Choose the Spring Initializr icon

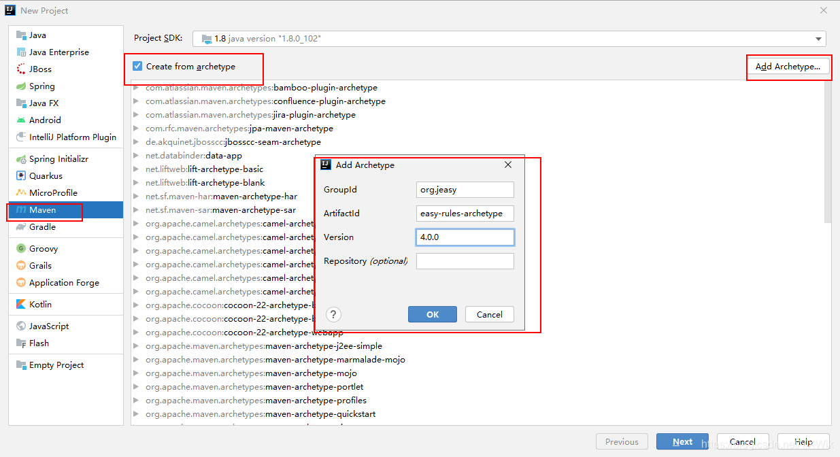(x=21, y=159)
